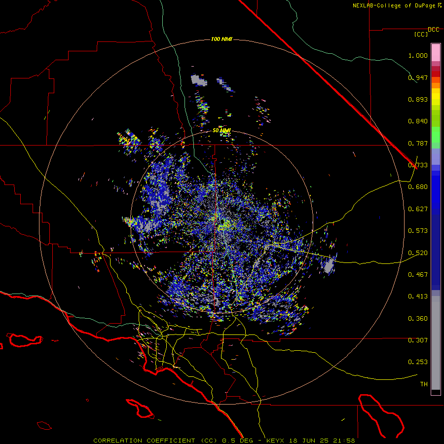Screen dimensions: 444x444
Task: Pick the pink segment of the color bar
Action: pyautogui.click(x=436, y=53)
